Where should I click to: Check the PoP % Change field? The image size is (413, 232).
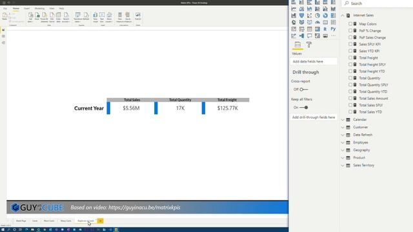point(350,30)
